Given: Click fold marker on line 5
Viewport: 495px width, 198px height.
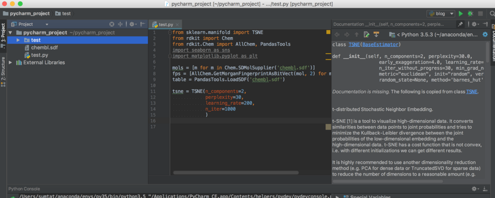Looking at the screenshot, I should click(170, 56).
